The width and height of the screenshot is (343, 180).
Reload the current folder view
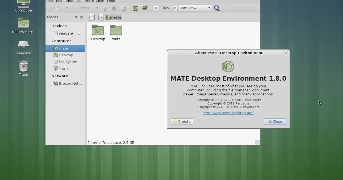[x=123, y=8]
